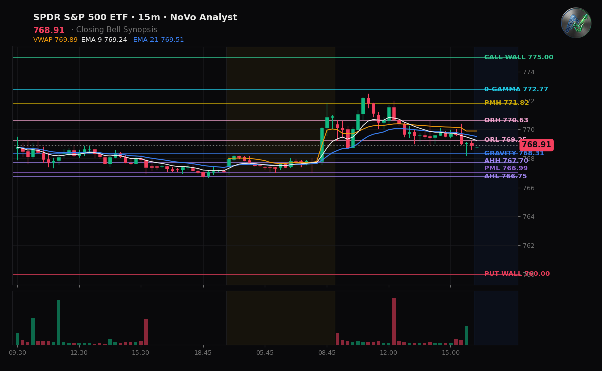Click the 764 price axis tick
The width and height of the screenshot is (602, 371).
tap(529, 217)
